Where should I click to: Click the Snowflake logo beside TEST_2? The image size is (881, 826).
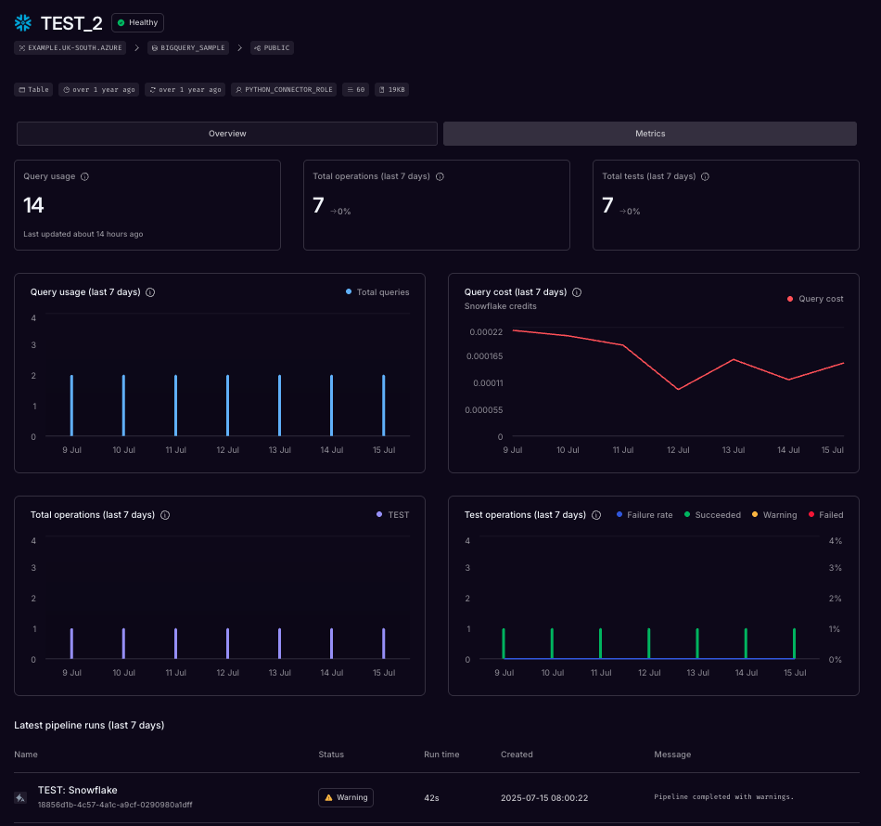[22, 22]
